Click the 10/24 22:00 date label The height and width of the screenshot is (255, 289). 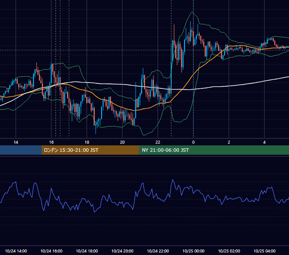pos(158,251)
